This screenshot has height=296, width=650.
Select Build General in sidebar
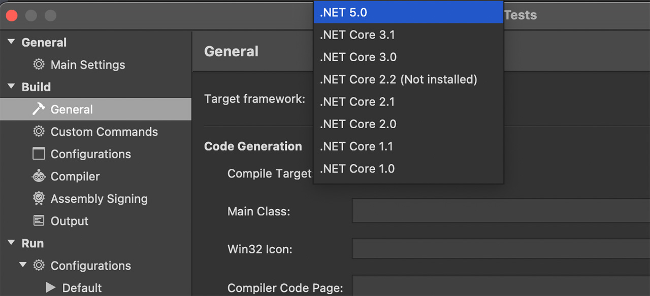tap(95, 109)
